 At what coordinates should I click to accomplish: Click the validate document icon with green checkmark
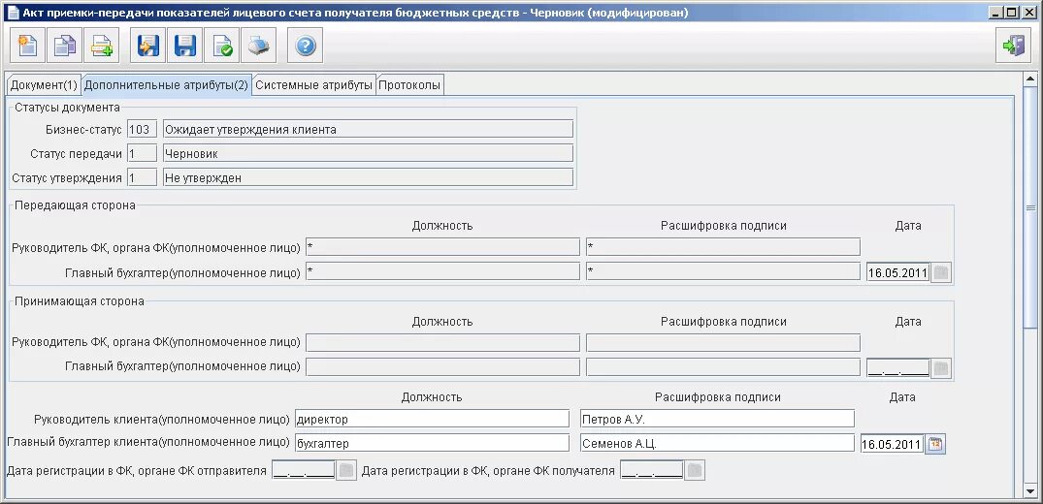pos(221,46)
